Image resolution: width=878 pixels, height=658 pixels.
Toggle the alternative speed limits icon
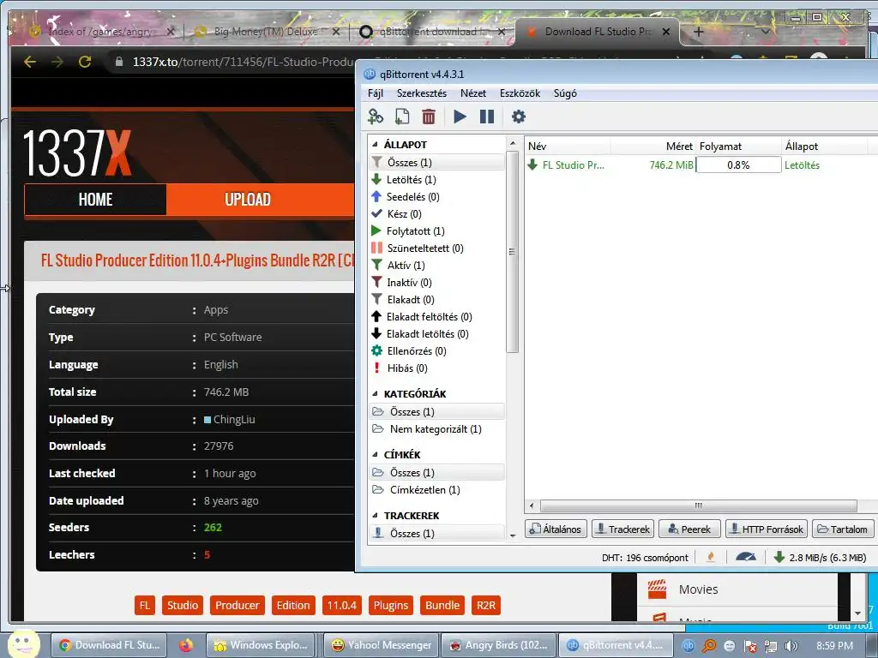(x=746, y=557)
